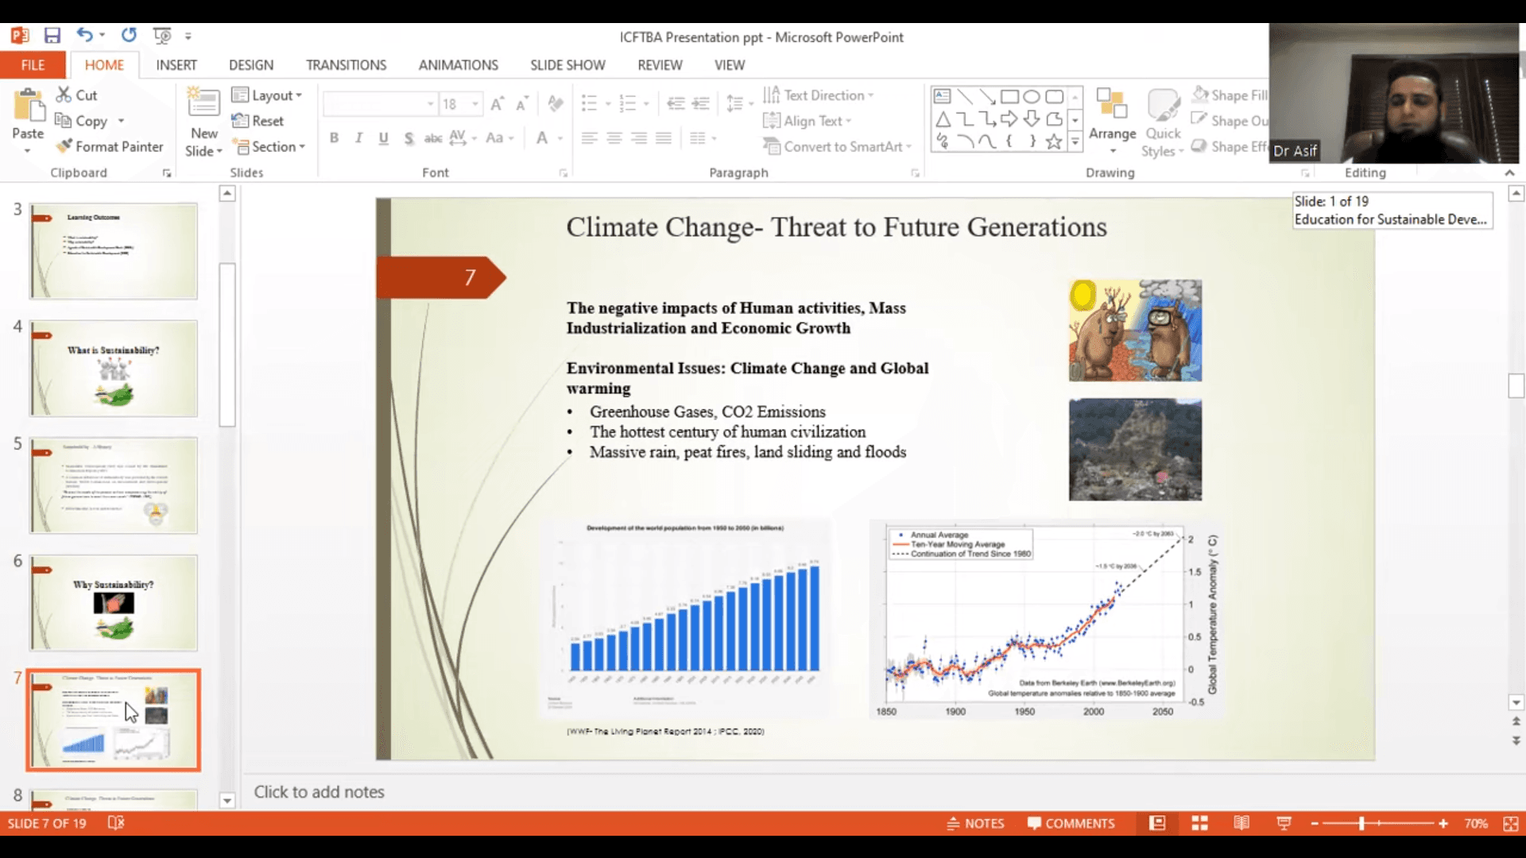1526x858 pixels.
Task: Select the text box shape in shapes gallery
Action: pos(942,96)
